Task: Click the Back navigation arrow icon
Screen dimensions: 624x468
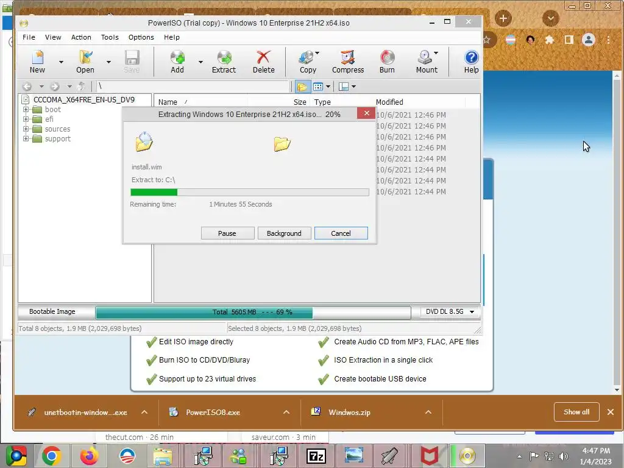Action: [27, 87]
